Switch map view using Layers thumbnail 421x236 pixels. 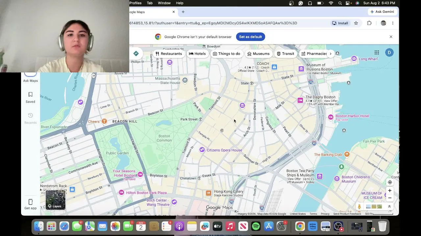(56, 200)
